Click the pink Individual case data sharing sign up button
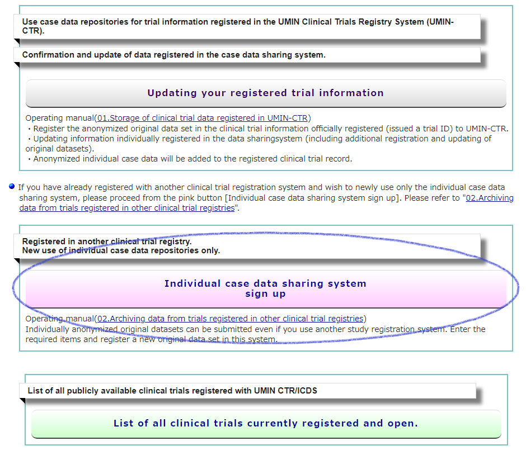Screen dimensions: 526x455 266,289
